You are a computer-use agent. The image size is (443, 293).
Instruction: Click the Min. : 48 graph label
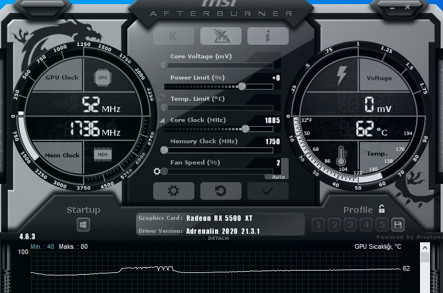[x=42, y=246]
